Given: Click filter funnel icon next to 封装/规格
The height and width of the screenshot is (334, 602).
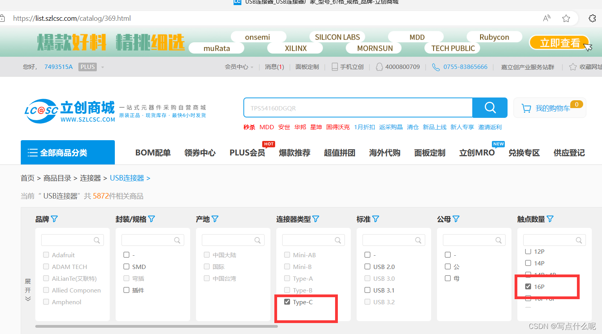Looking at the screenshot, I should pos(152,219).
